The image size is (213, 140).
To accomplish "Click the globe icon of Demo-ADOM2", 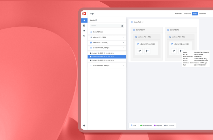I will 168,30.
